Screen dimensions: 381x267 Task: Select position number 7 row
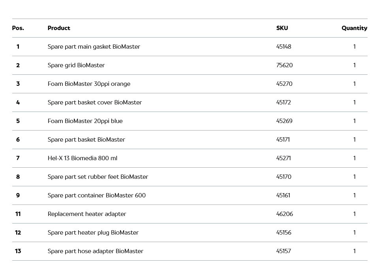pyautogui.click(x=18, y=158)
